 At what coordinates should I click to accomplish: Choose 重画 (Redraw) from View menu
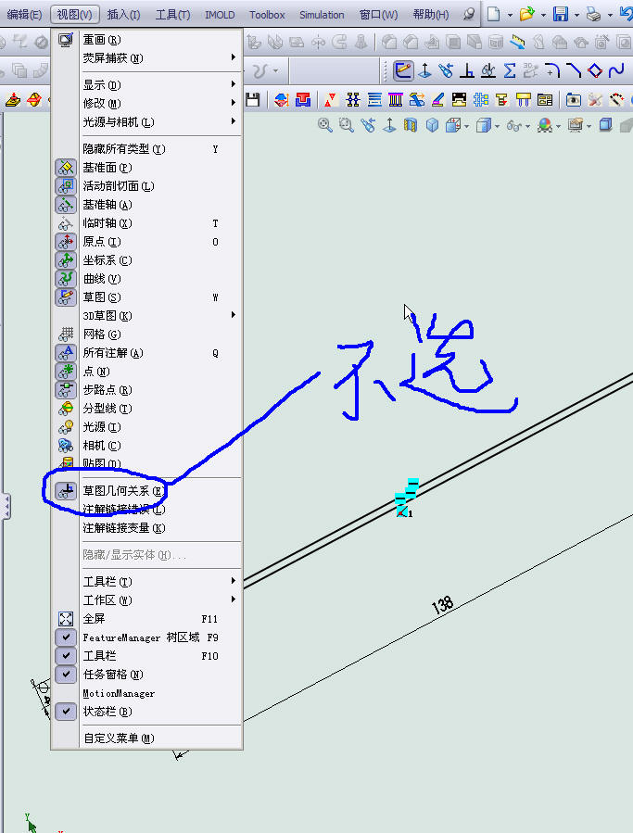147,39
